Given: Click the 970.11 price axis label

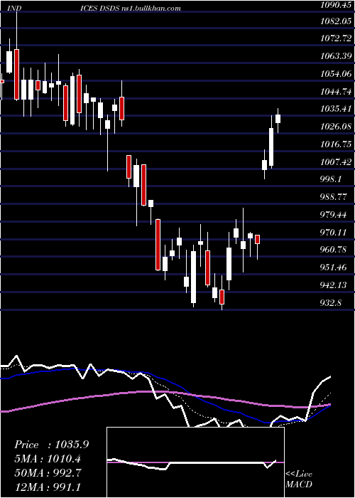Looking at the screenshot, I should pos(334,233).
